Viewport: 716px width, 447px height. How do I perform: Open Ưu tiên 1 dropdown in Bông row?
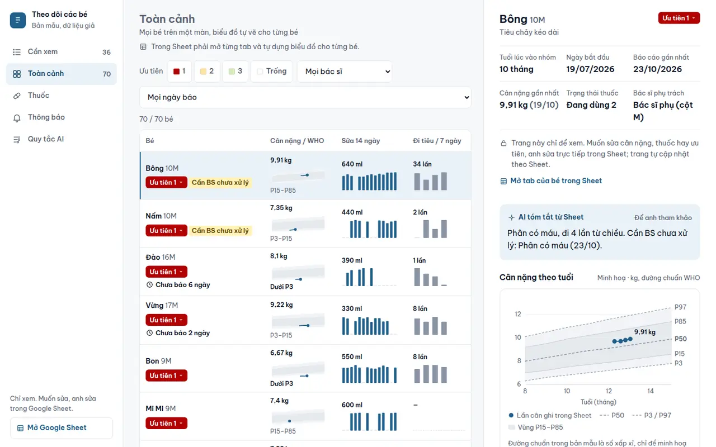pyautogui.click(x=166, y=183)
